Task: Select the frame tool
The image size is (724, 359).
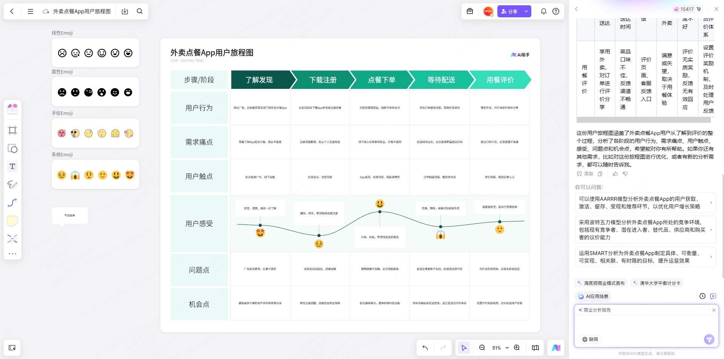Action: [x=12, y=130]
